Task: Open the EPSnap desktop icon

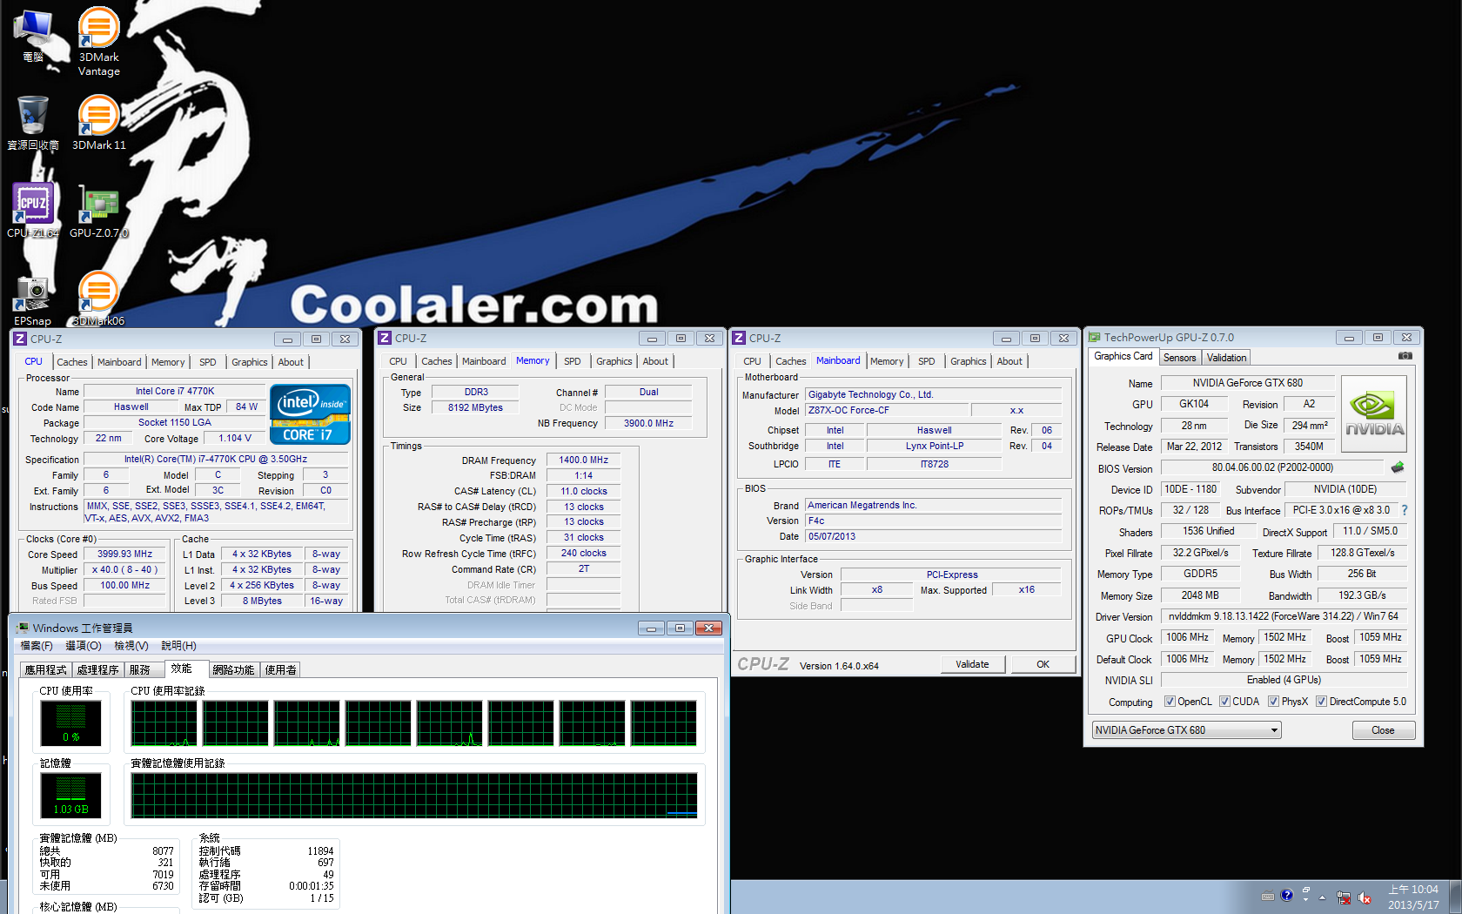Action: point(33,300)
